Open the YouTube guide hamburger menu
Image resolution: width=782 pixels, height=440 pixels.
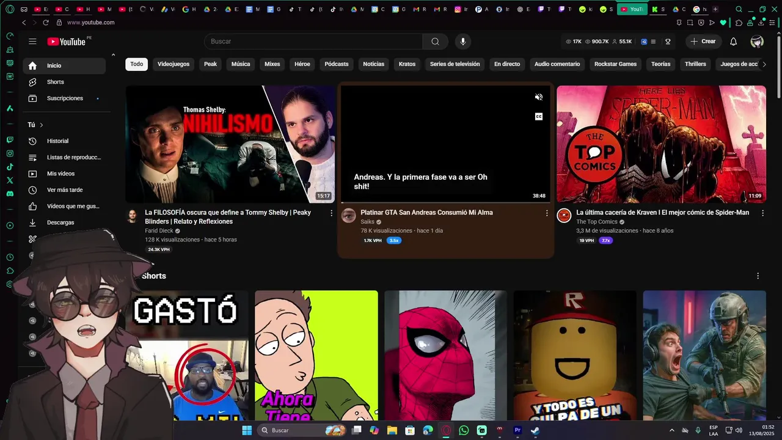coord(32,42)
